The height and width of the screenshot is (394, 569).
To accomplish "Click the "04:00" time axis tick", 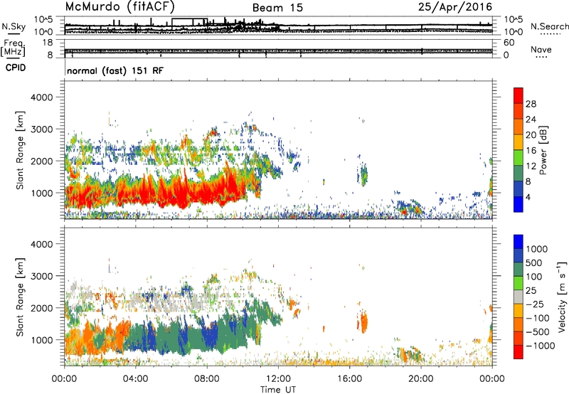I will coord(135,379).
